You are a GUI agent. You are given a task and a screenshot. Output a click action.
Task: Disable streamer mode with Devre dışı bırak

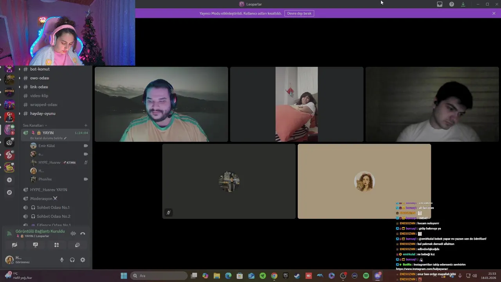click(299, 13)
